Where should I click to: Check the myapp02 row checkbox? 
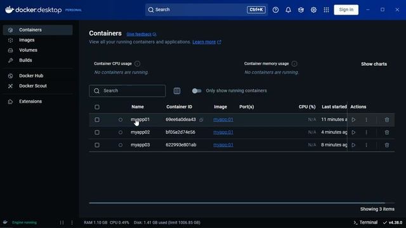pos(97,132)
